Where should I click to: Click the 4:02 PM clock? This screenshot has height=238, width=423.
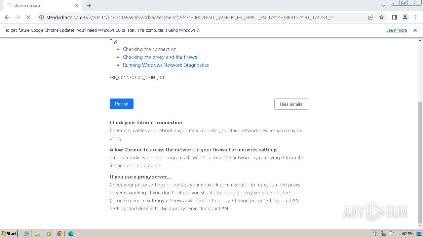(406, 234)
